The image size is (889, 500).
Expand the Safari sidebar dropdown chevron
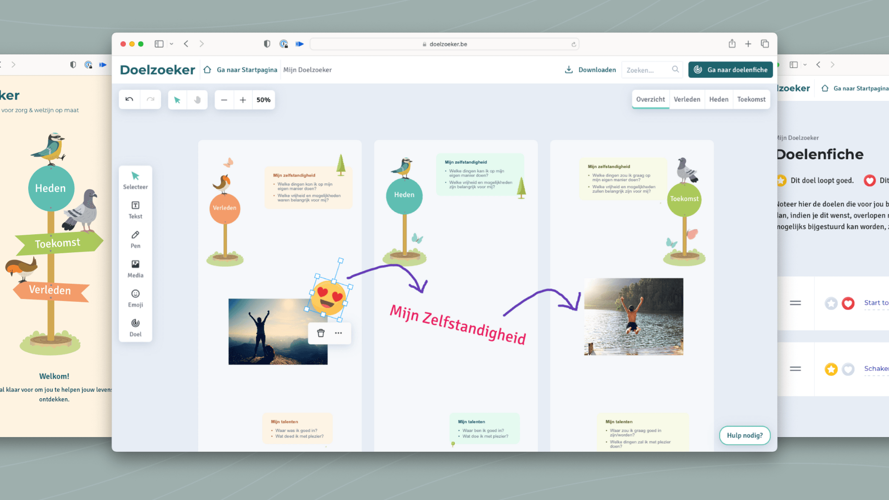coord(171,44)
